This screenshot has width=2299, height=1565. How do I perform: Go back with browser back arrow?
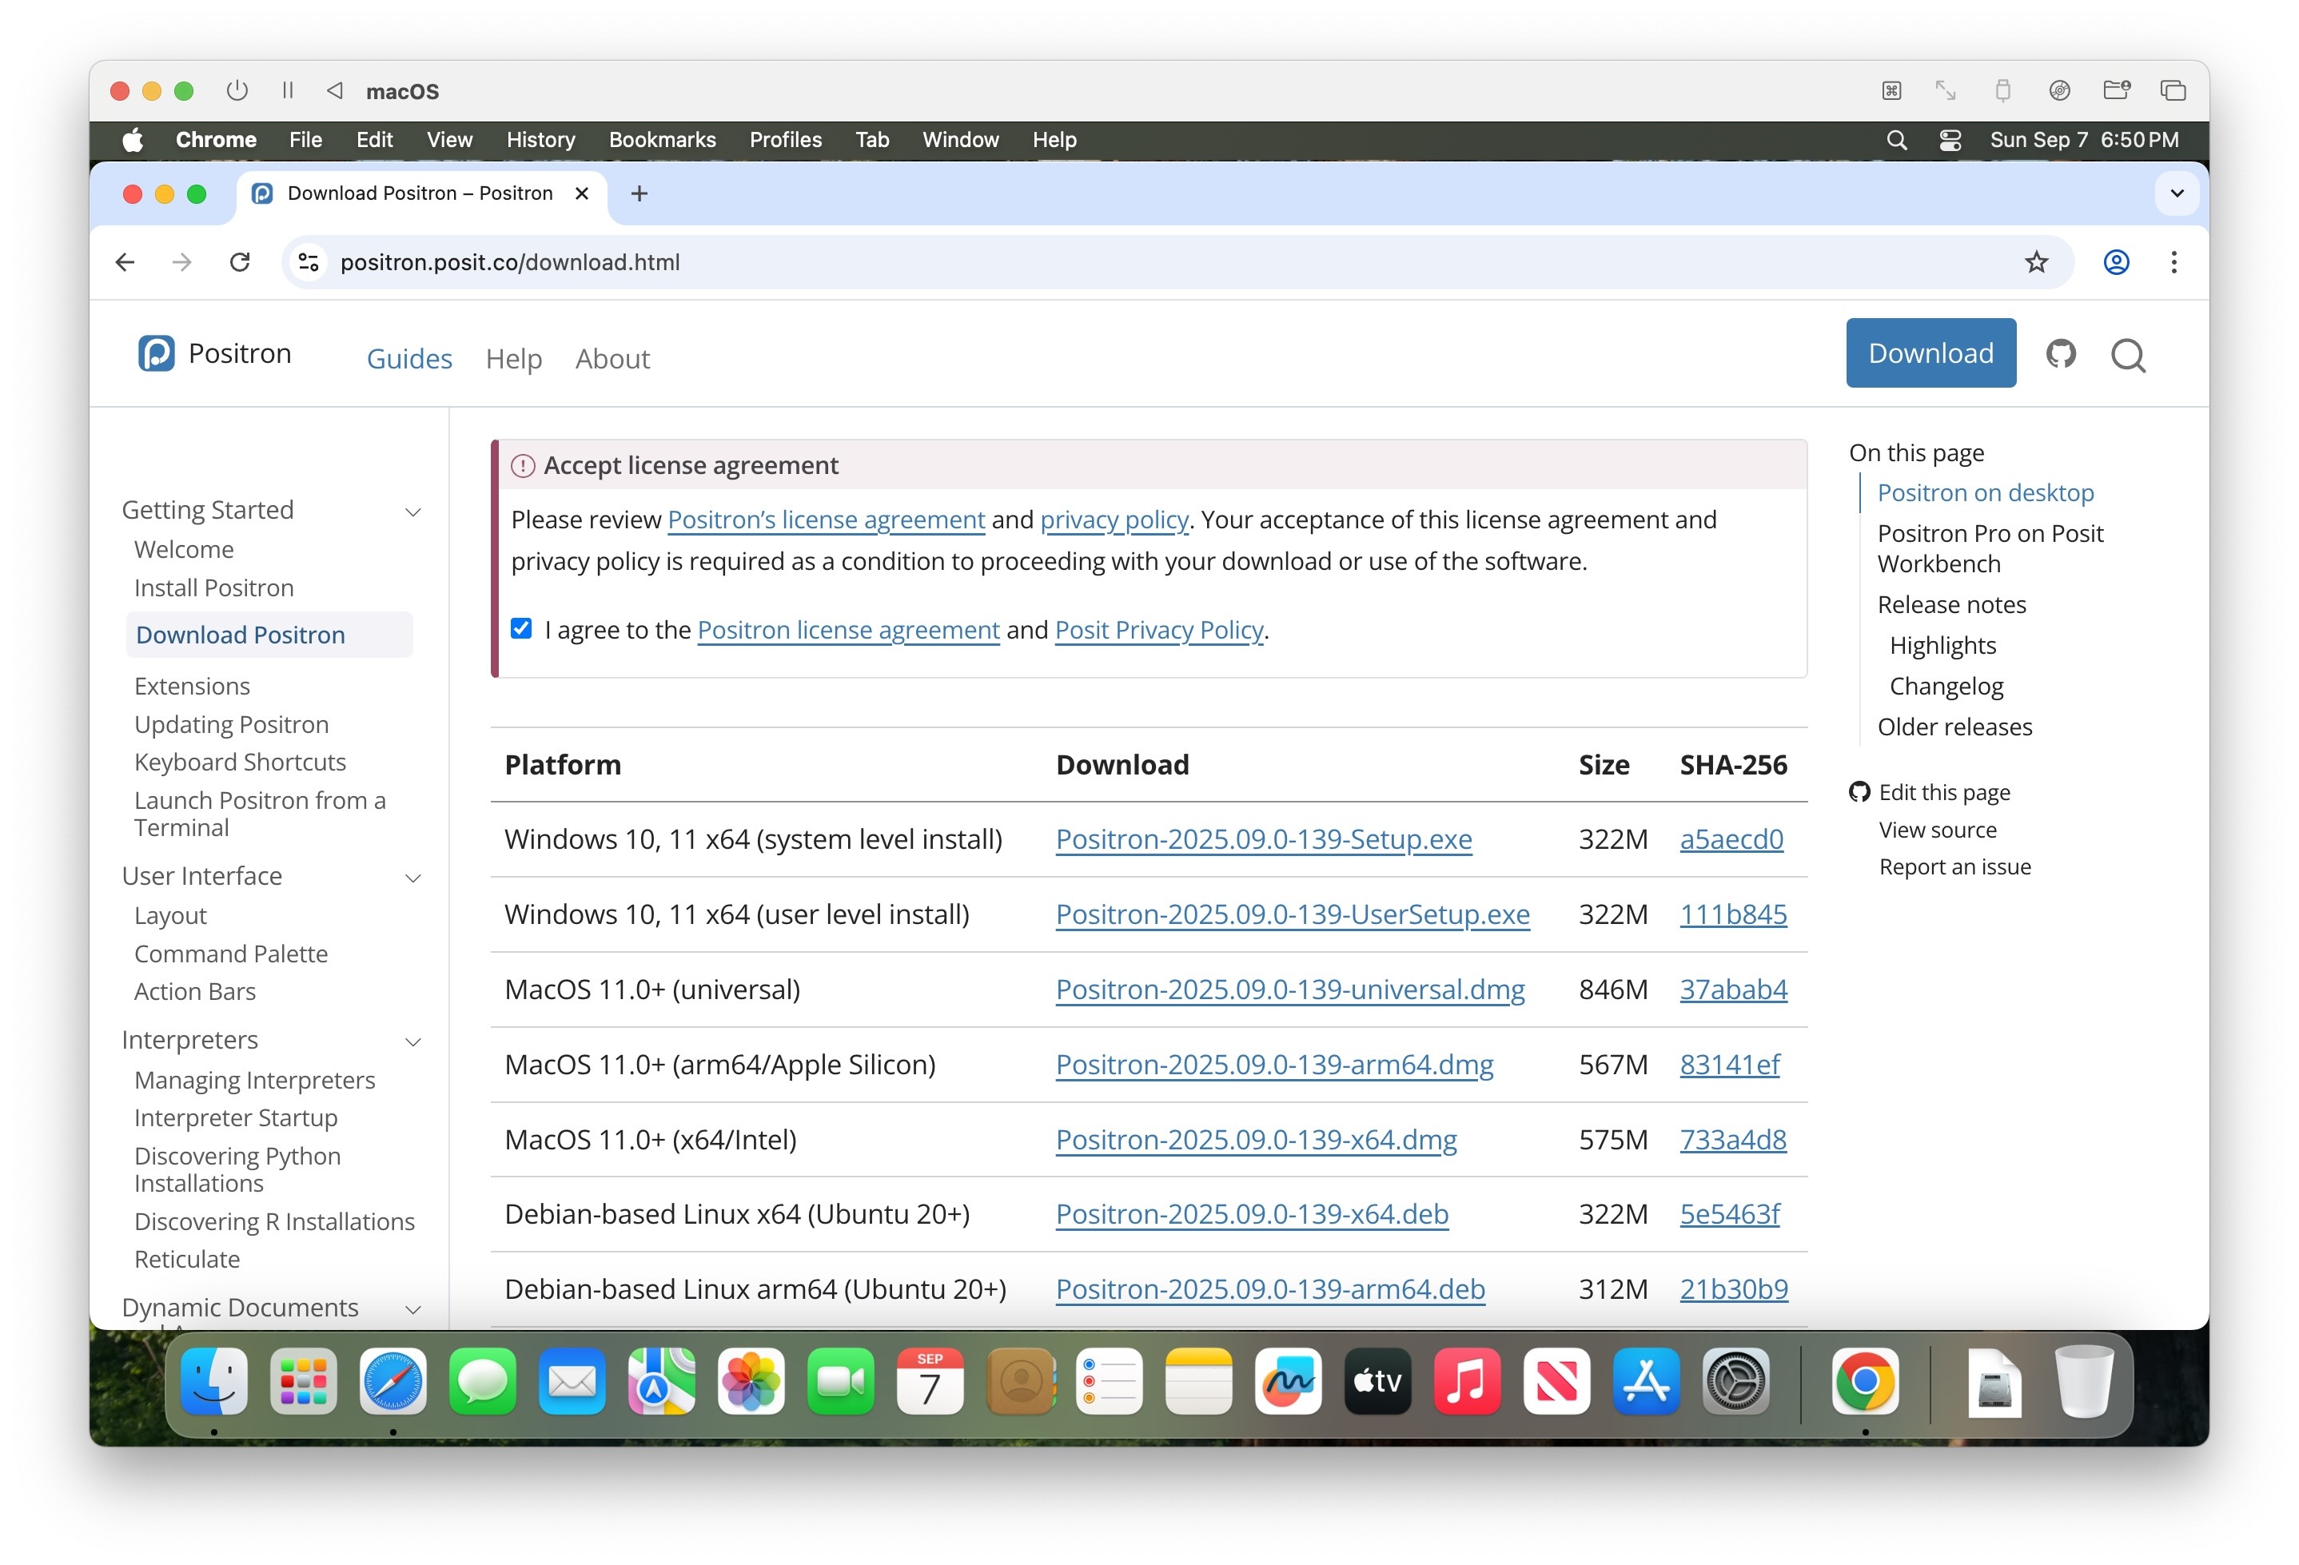125,262
